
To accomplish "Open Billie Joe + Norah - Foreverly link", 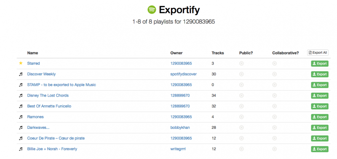I will (52, 149).
